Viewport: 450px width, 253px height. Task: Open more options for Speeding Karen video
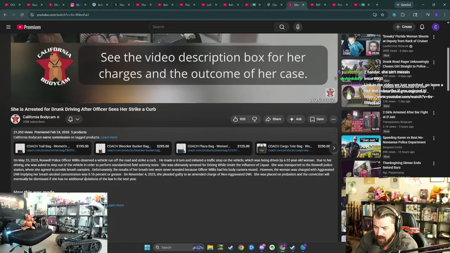click(x=434, y=138)
